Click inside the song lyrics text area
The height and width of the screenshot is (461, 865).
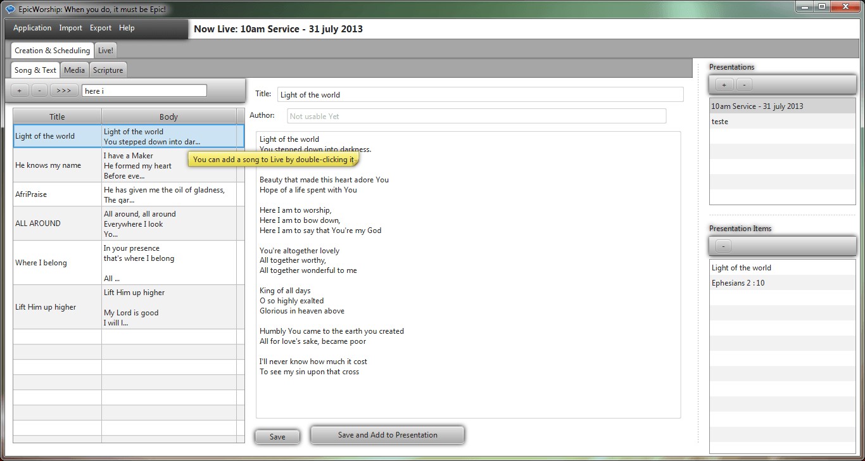(x=468, y=275)
